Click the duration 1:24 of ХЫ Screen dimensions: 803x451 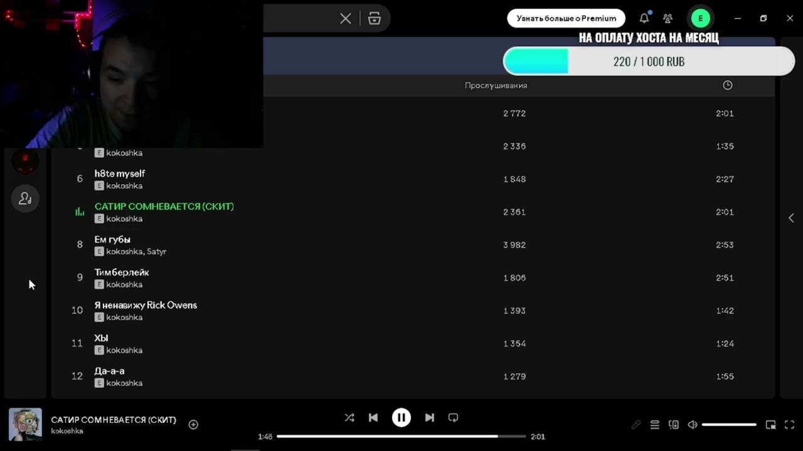pos(725,343)
